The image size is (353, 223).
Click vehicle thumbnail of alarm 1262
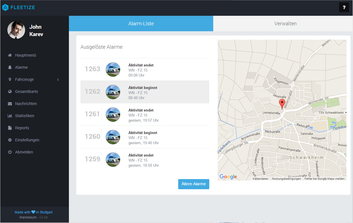pyautogui.click(x=113, y=92)
